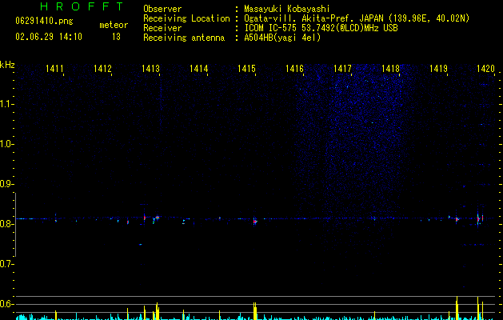Click the 1415 time marker
The image size is (503, 320).
(246, 68)
